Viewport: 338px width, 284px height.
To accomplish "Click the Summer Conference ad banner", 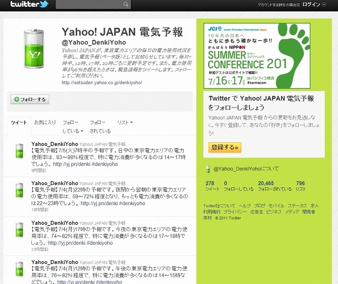I will 266,56.
